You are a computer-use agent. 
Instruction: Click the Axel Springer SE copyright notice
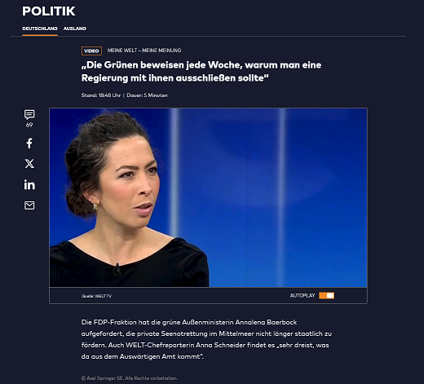(x=130, y=378)
